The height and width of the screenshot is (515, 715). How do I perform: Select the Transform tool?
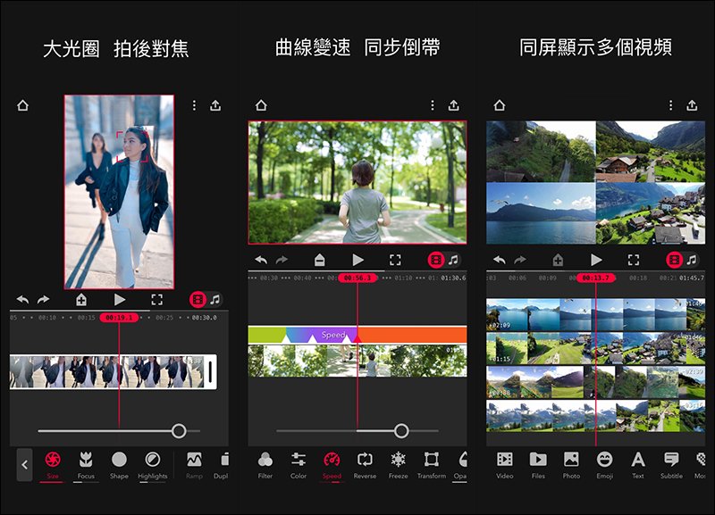431,461
